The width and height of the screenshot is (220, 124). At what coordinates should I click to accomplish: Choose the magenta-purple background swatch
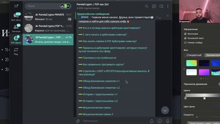[204, 72]
